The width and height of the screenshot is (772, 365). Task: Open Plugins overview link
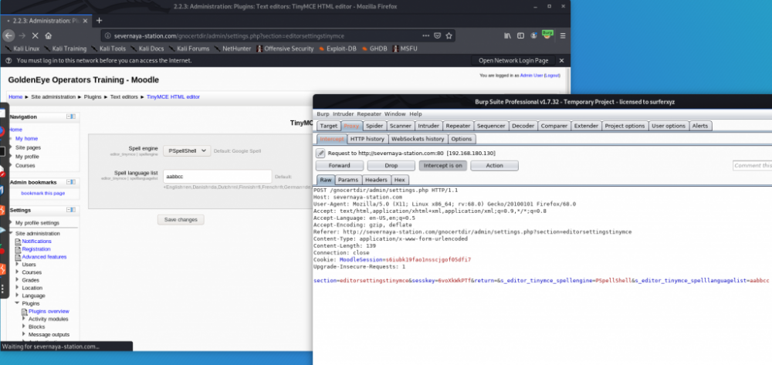49,312
